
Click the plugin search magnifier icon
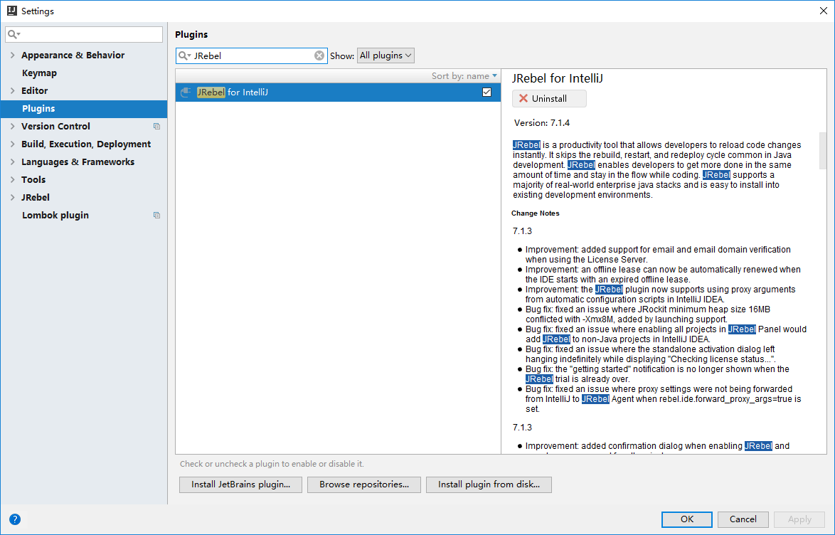pos(184,55)
